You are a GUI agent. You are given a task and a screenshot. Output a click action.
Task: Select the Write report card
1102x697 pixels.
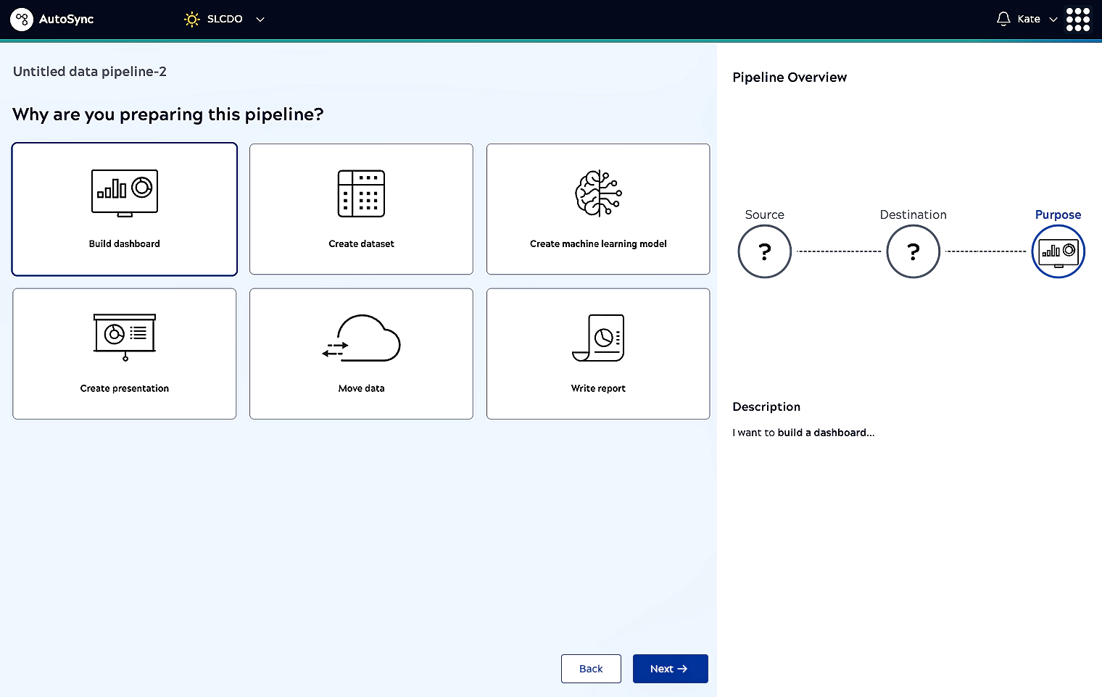click(598, 354)
